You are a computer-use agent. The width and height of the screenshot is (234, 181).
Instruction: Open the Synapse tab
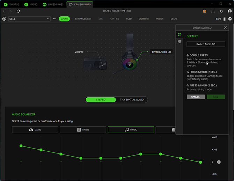(x=11, y=5)
